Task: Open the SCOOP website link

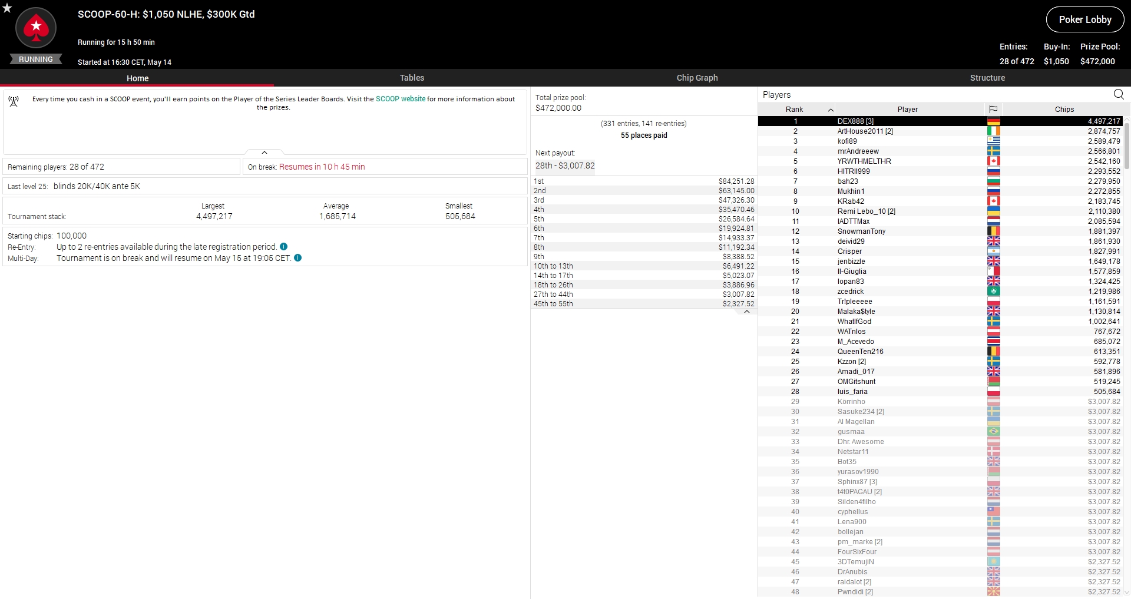Action: point(401,99)
